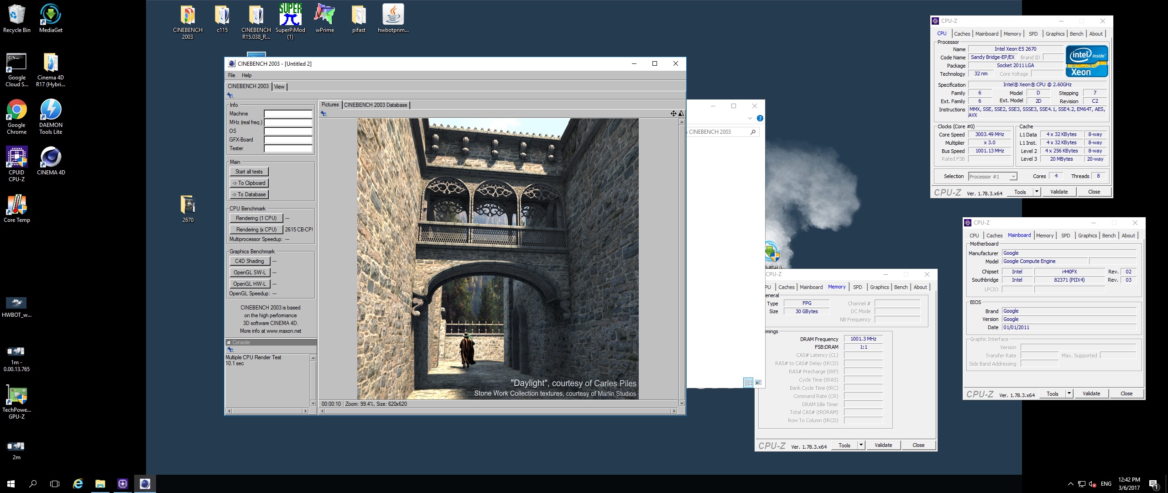Open Tools dropdown arrow in CPU-Z Memory window
The image size is (1168, 493).
point(861,445)
